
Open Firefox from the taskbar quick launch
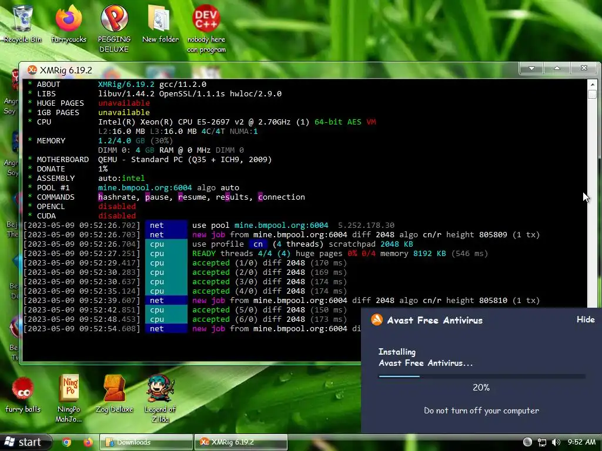(x=88, y=442)
